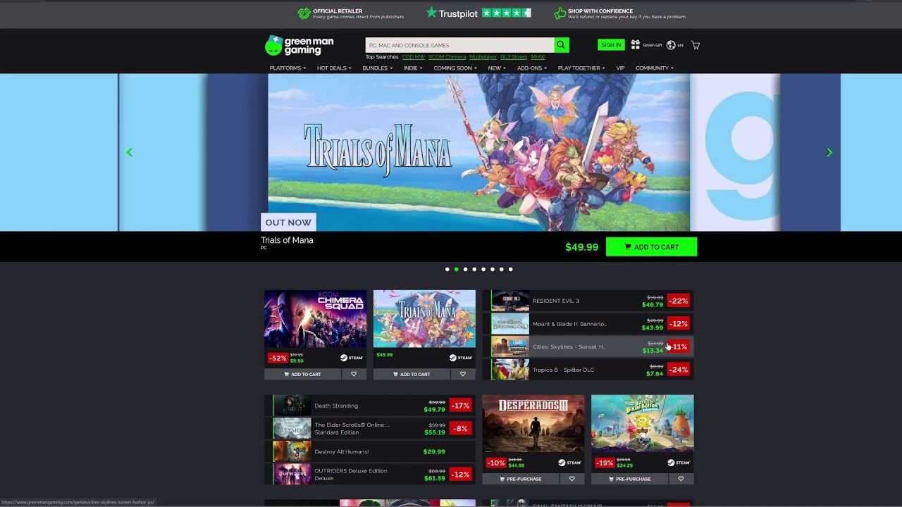Toggle wishlist heart for Desperados III

tap(572, 479)
